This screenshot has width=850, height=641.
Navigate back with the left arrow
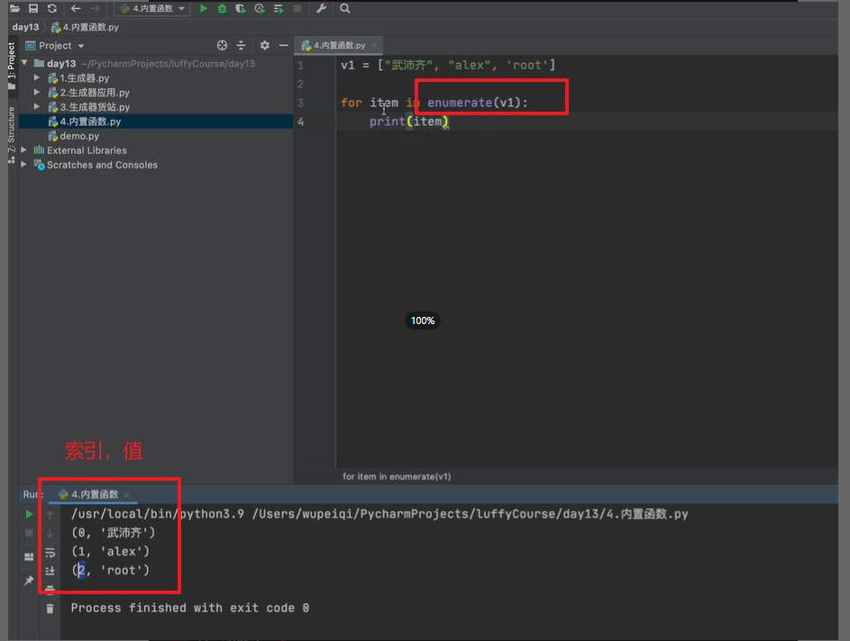[76, 9]
